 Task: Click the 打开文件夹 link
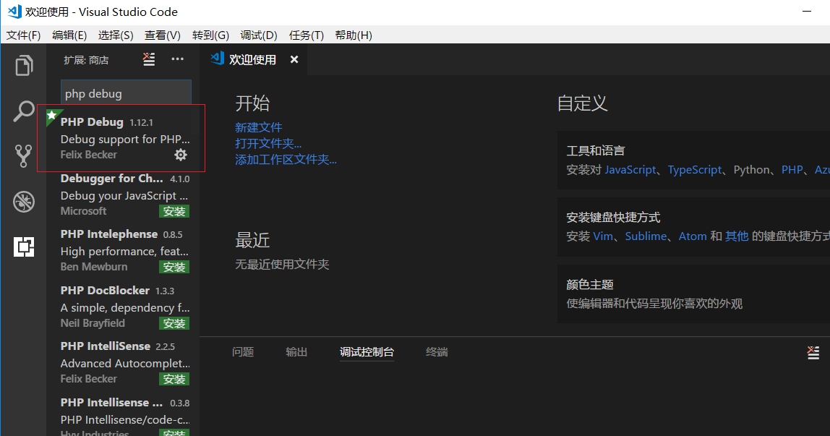(x=268, y=143)
